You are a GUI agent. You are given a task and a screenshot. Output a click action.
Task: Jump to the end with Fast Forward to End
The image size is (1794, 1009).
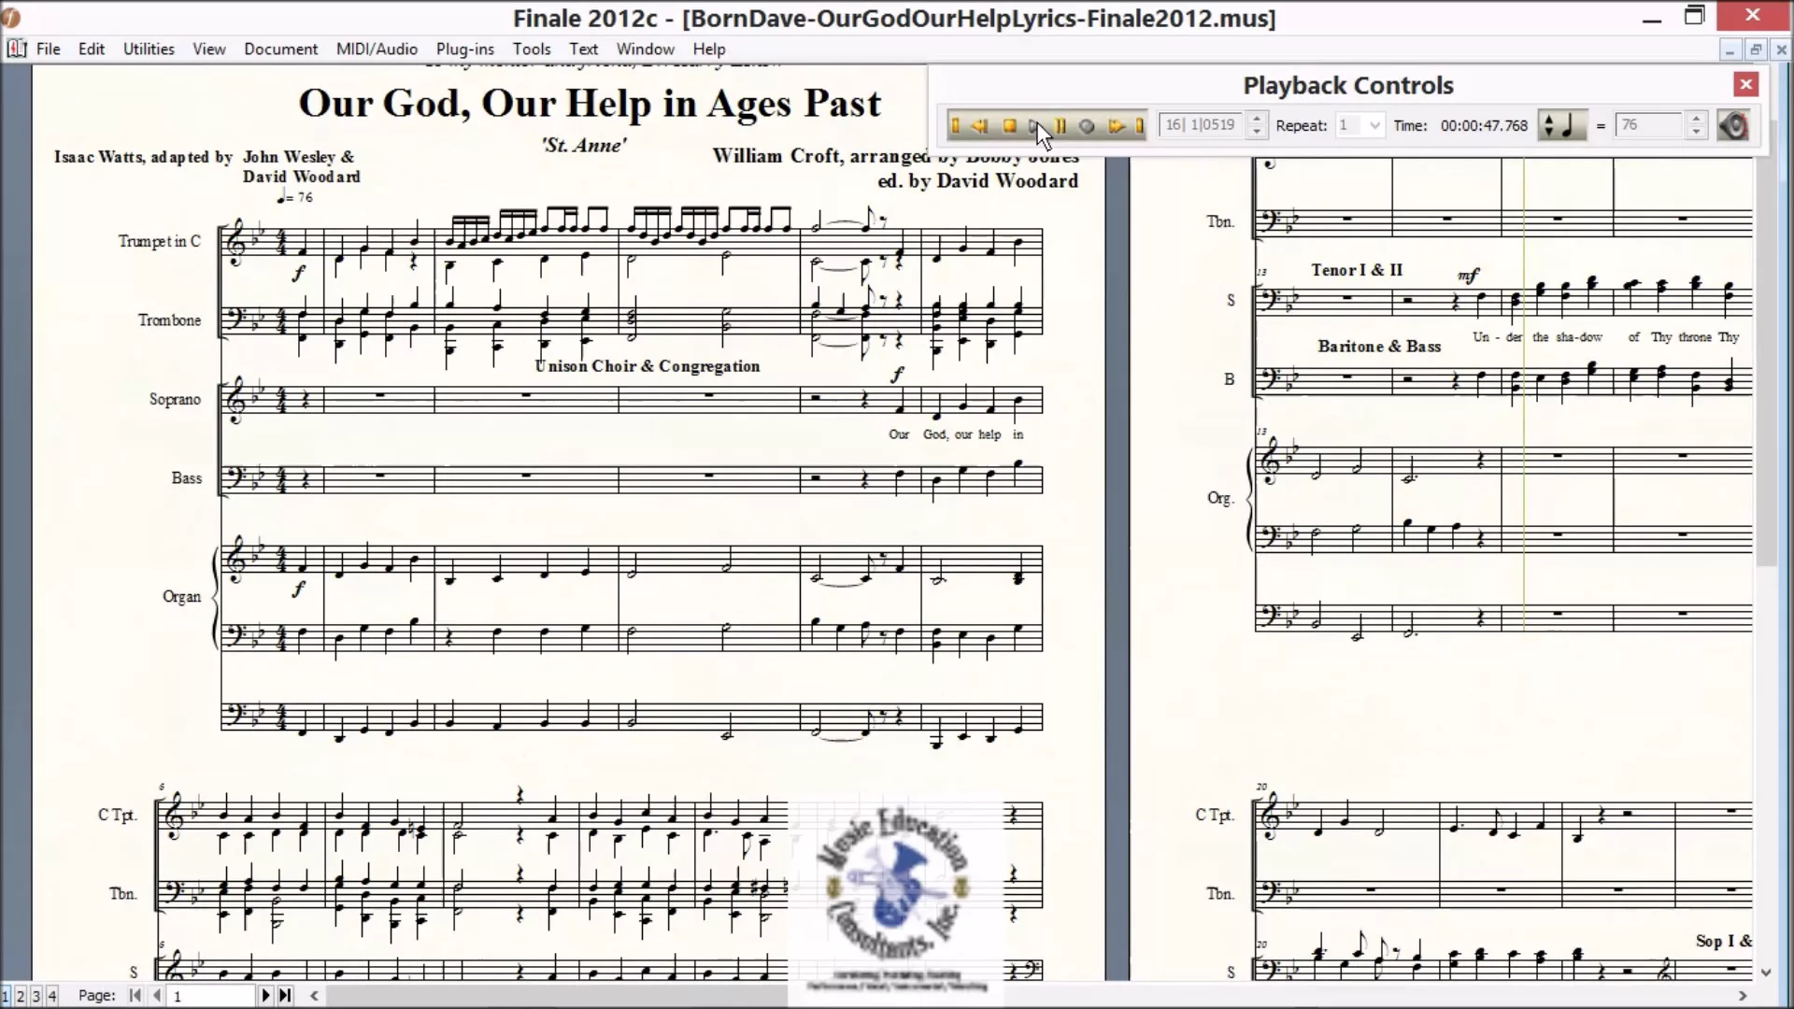tap(1139, 125)
